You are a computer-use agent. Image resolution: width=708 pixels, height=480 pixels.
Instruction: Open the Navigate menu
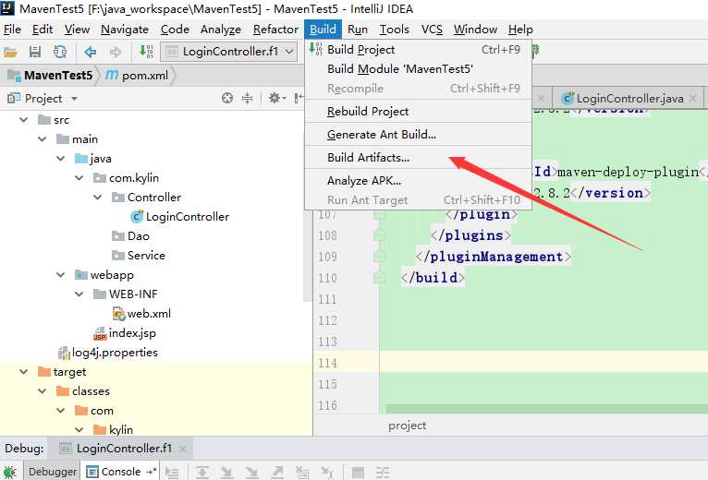(125, 30)
